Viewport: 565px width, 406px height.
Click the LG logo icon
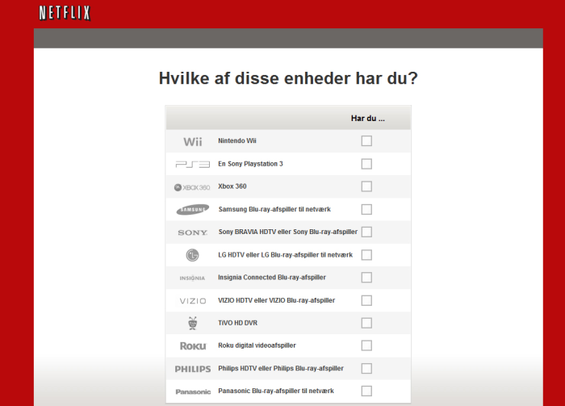tap(192, 255)
